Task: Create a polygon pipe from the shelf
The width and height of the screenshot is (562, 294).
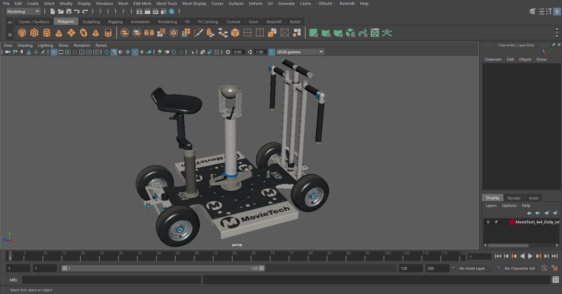Action: [x=108, y=33]
